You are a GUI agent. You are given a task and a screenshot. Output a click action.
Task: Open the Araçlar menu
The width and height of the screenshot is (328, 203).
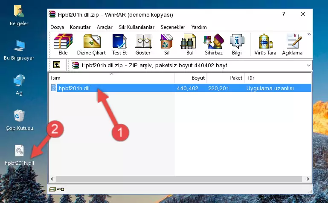click(104, 27)
